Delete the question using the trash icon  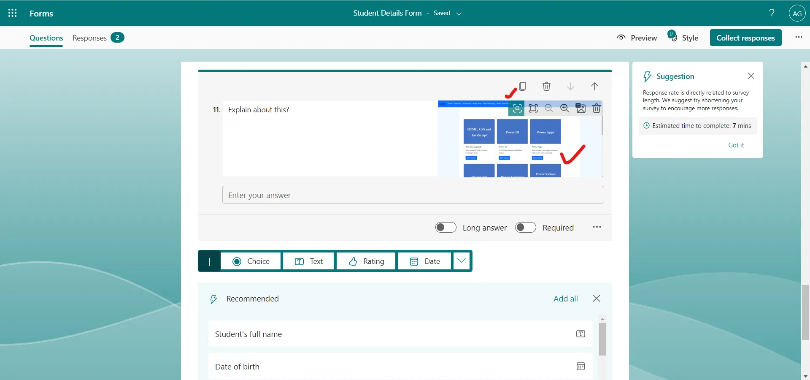coord(546,86)
